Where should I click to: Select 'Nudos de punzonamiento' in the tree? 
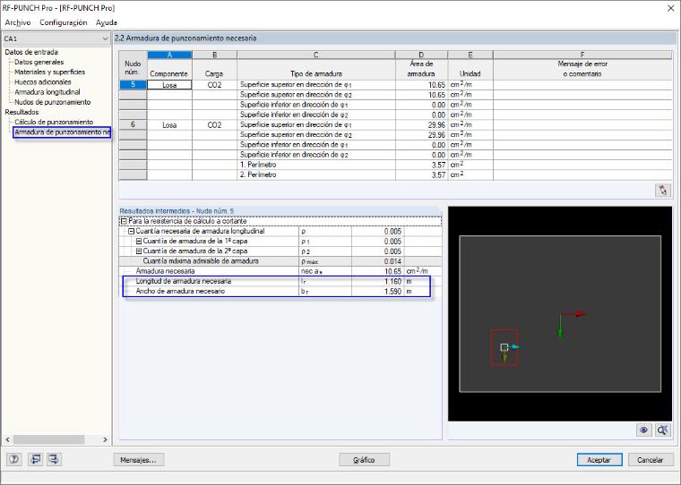[x=53, y=102]
